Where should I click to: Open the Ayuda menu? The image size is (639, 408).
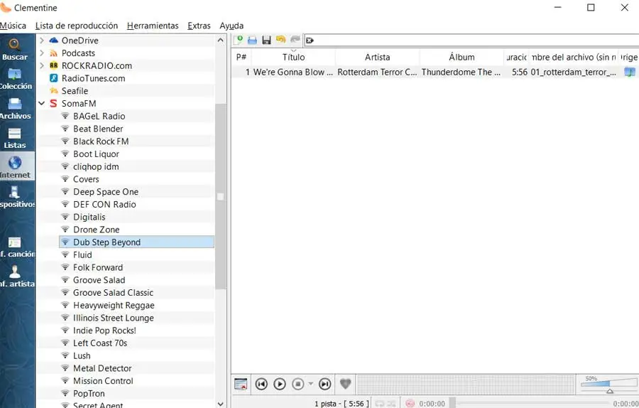[231, 26]
